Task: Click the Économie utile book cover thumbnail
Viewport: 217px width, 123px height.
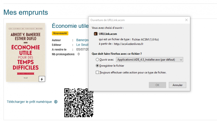Action: (25, 52)
